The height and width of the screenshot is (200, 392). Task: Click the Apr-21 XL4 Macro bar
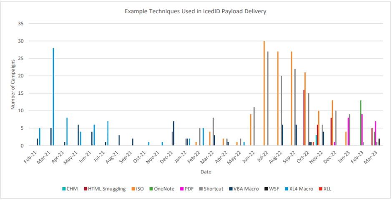click(67, 132)
